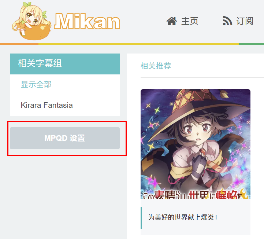The height and width of the screenshot is (239, 264).
Task: Click the house icon beside 主页
Action: pyautogui.click(x=172, y=21)
